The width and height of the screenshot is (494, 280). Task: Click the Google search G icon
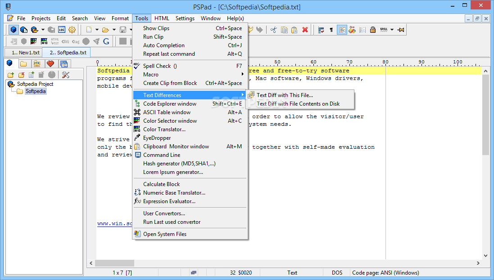(106, 41)
